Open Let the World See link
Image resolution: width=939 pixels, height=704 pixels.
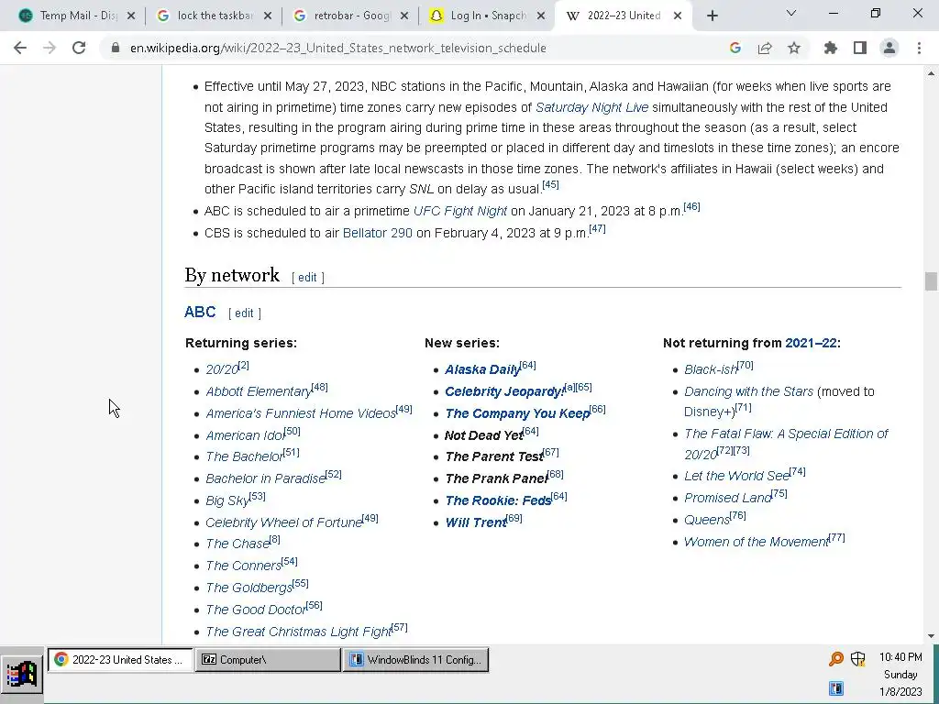(737, 476)
